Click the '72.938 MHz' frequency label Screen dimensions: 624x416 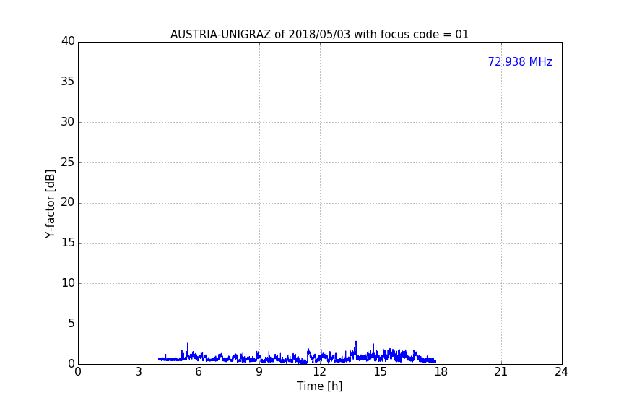point(520,61)
